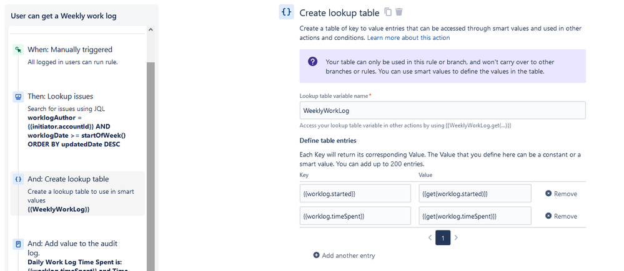Click the duplicate component copy icon

pos(388,12)
